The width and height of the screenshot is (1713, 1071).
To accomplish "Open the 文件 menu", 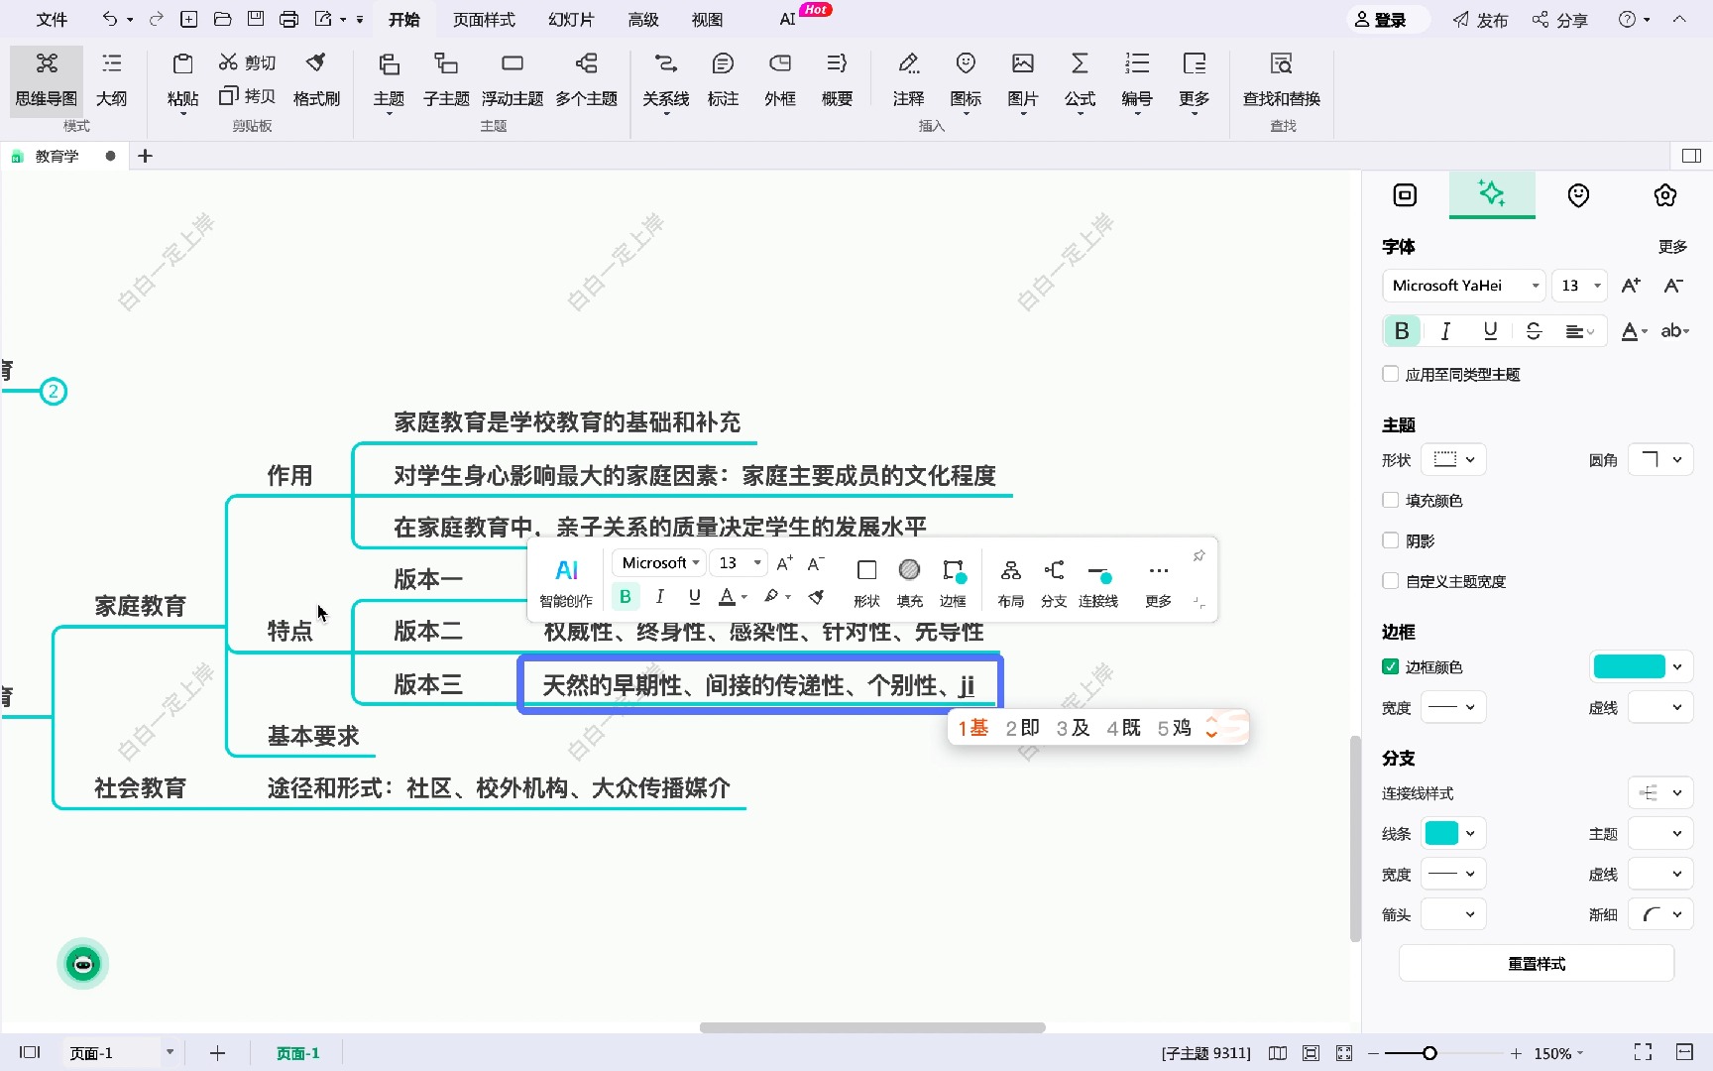I will [52, 20].
